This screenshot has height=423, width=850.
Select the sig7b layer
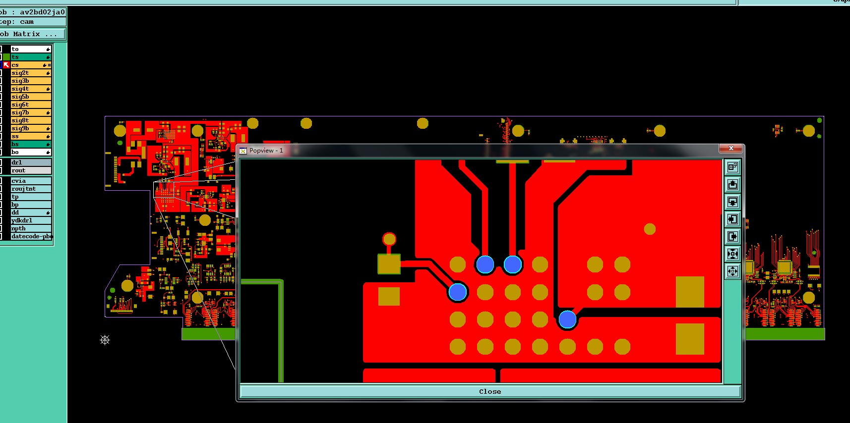[x=31, y=112]
